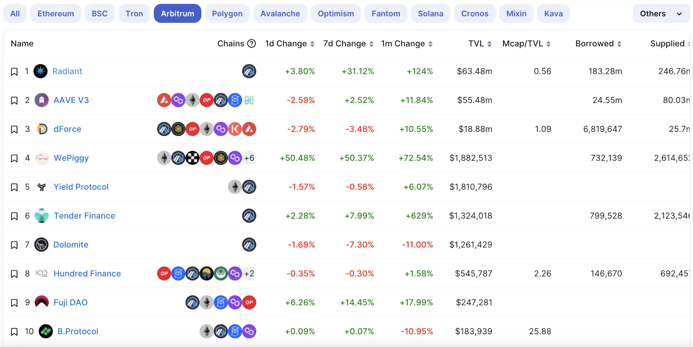This screenshot has height=347, width=693.
Task: Bookmark the Yield Protocol row
Action: (14, 187)
